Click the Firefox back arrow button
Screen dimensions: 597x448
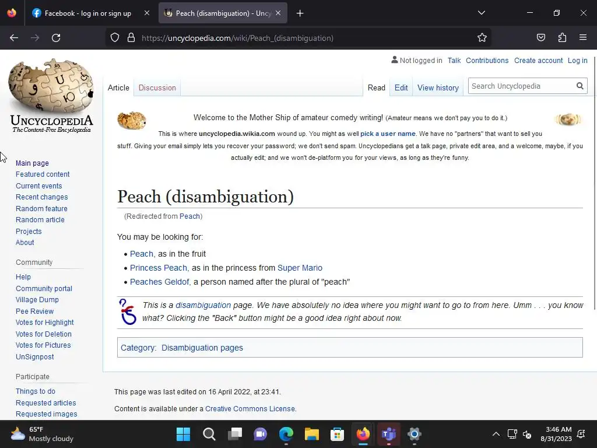click(x=14, y=38)
